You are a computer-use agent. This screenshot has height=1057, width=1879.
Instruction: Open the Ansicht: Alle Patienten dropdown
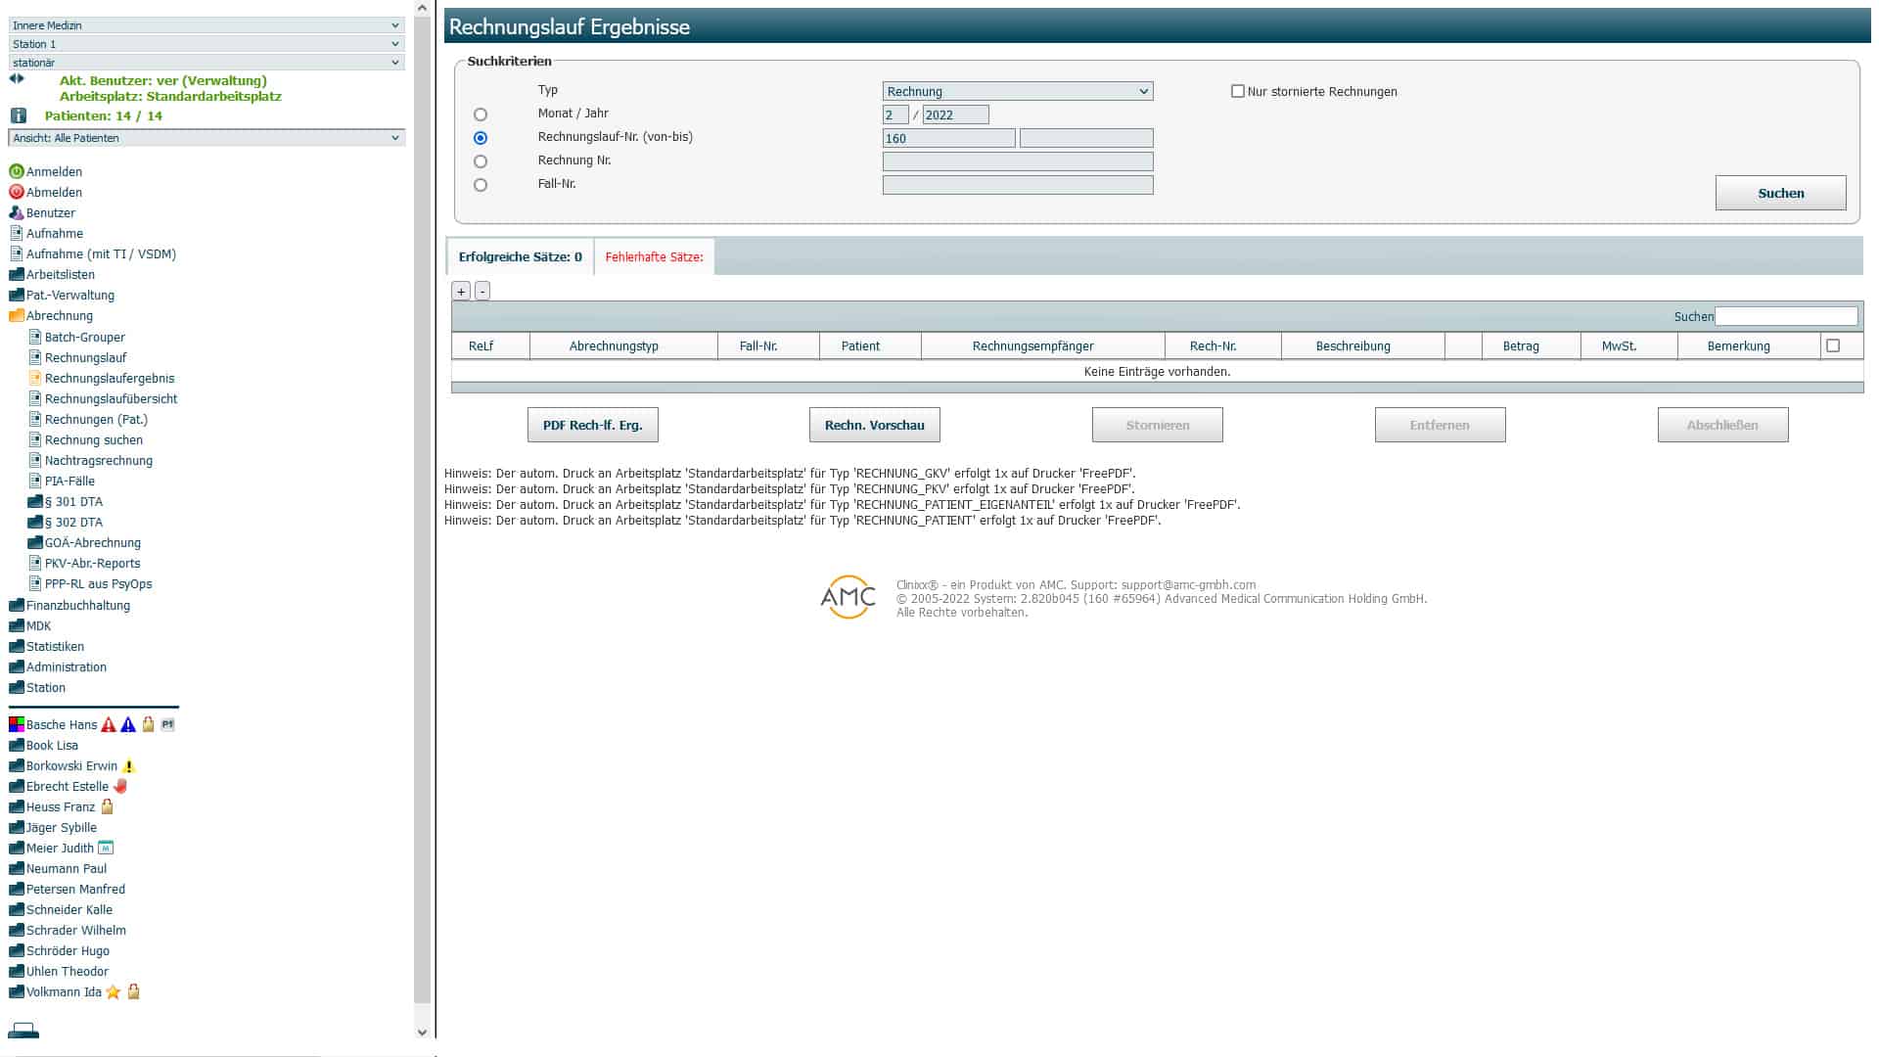tap(206, 138)
